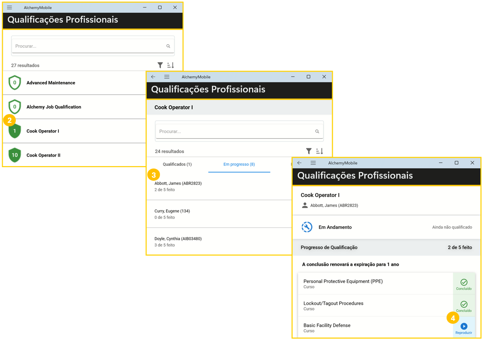Click Concluído checkmark for Personal Protective Equipment
Screen dimensions: 483x340
click(464, 283)
